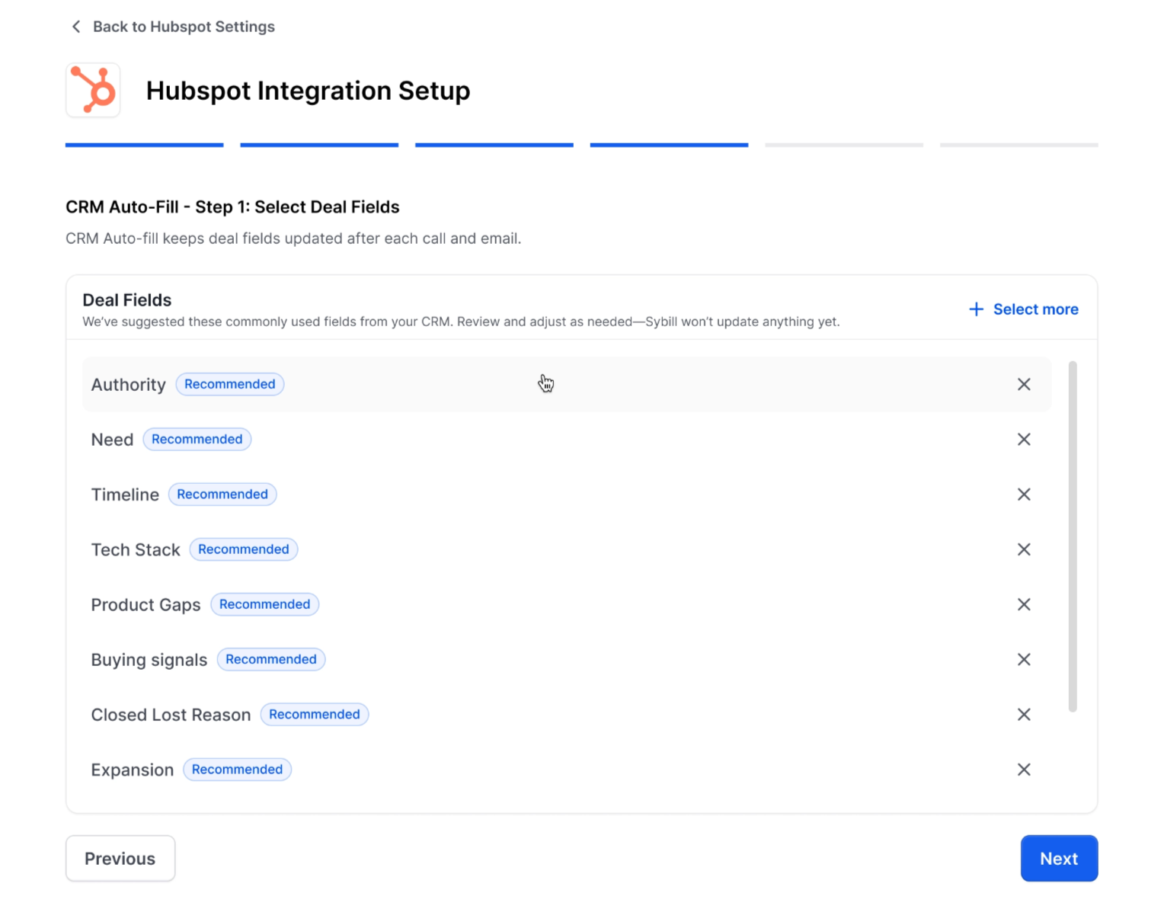1161x906 pixels.
Task: Select the second setup progress step bar
Action: coord(319,145)
